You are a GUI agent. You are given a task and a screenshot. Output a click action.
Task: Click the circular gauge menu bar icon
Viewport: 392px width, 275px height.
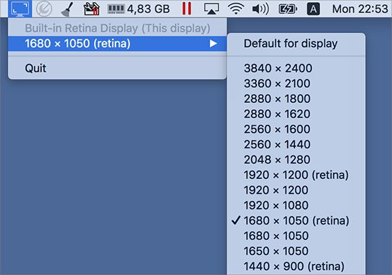44,9
